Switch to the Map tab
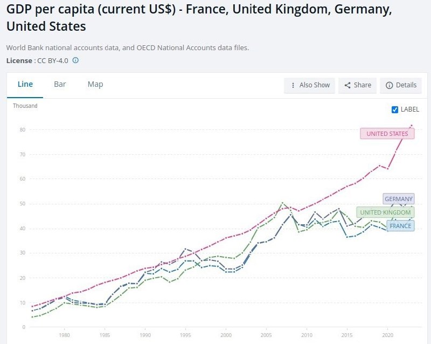 [x=95, y=84]
